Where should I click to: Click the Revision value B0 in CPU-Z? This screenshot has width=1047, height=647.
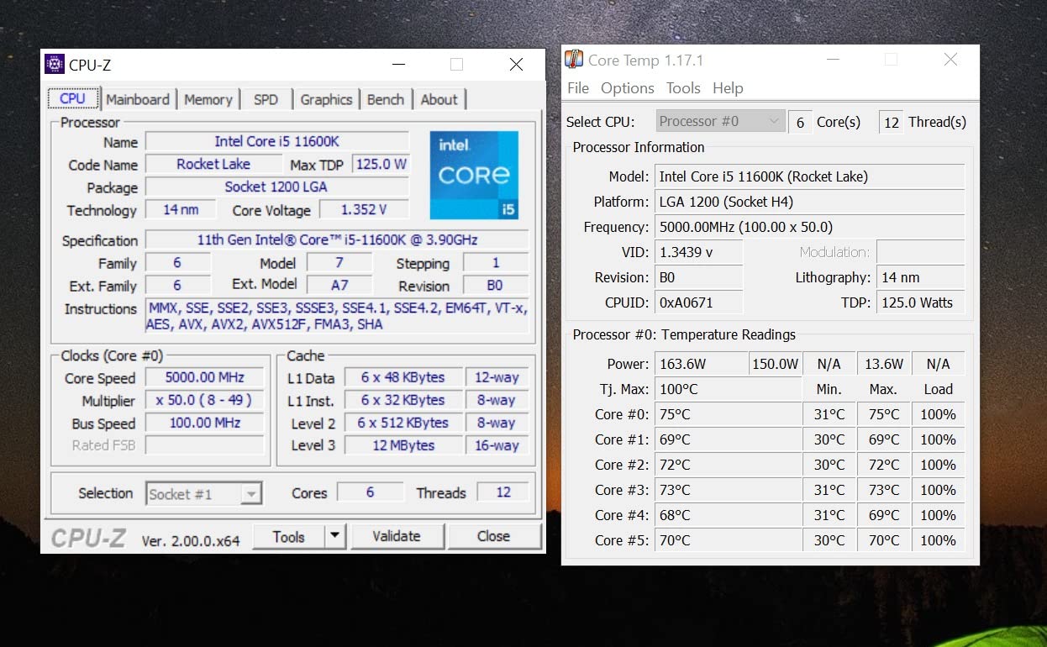496,285
